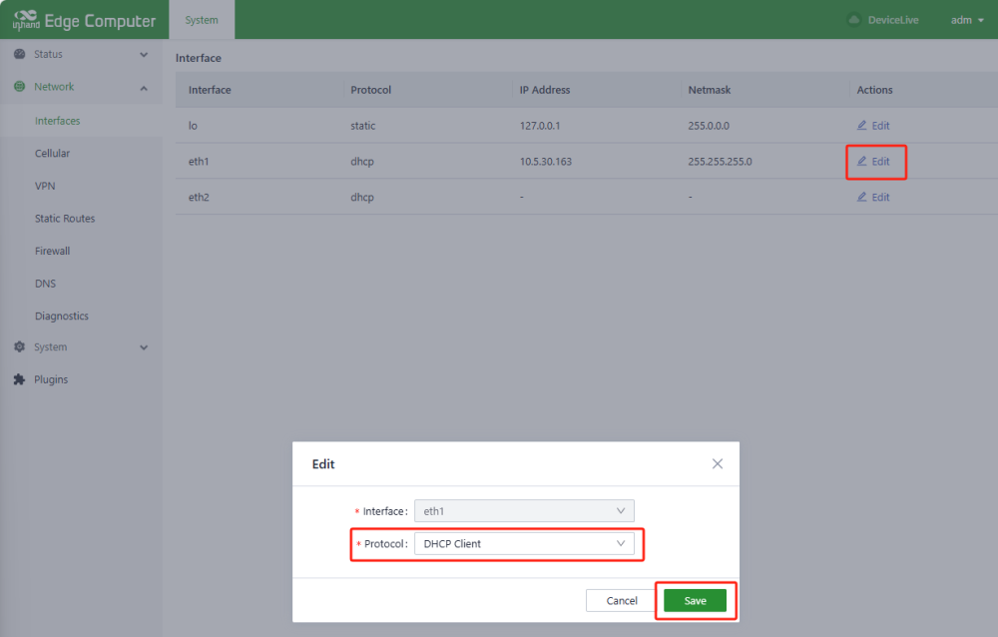Click the Status gauge icon in sidebar
This screenshot has width=998, height=637.
pos(19,54)
